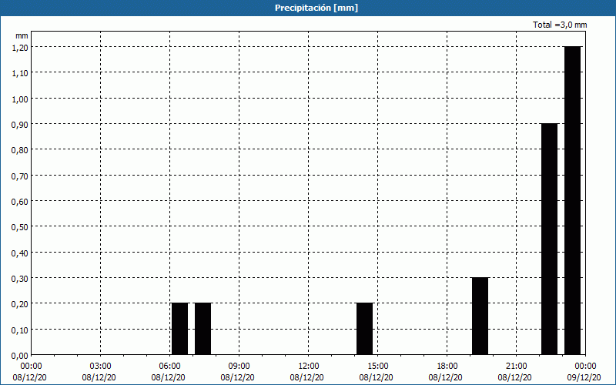Click the 00:00 time label above 08/12/20
Screen dimensions: 616x385
pyautogui.click(x=30, y=367)
